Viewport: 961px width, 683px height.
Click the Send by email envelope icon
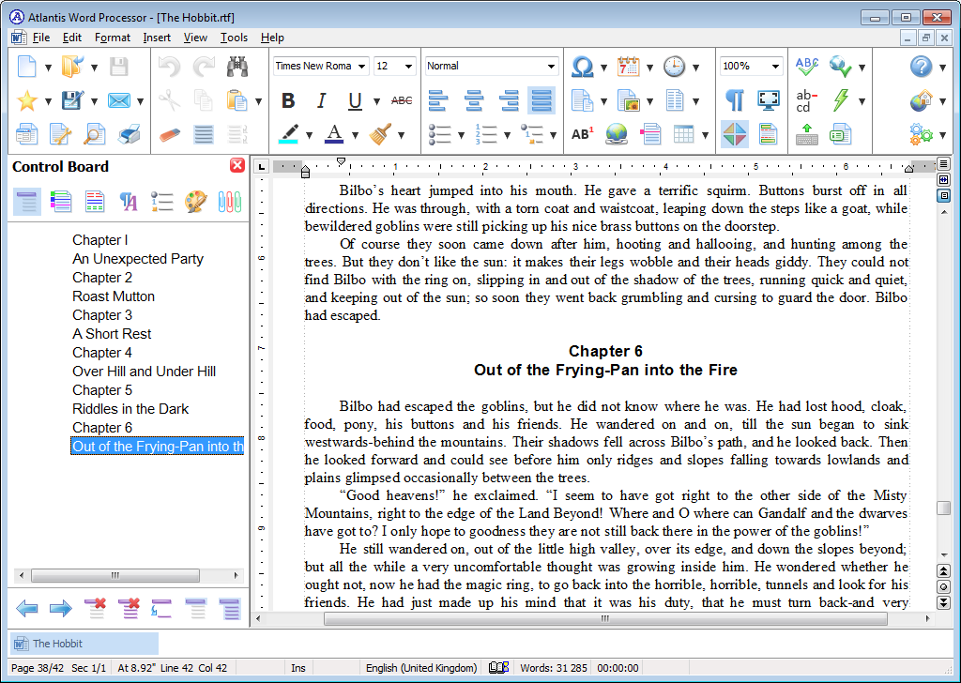pyautogui.click(x=118, y=100)
